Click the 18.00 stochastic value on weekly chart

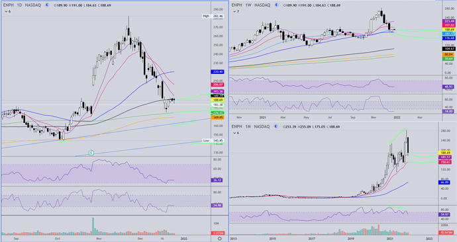448,111
